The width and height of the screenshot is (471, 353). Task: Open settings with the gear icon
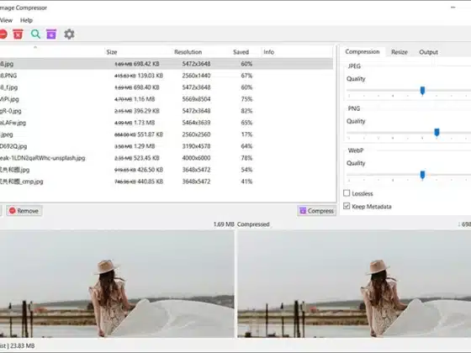pyautogui.click(x=69, y=34)
